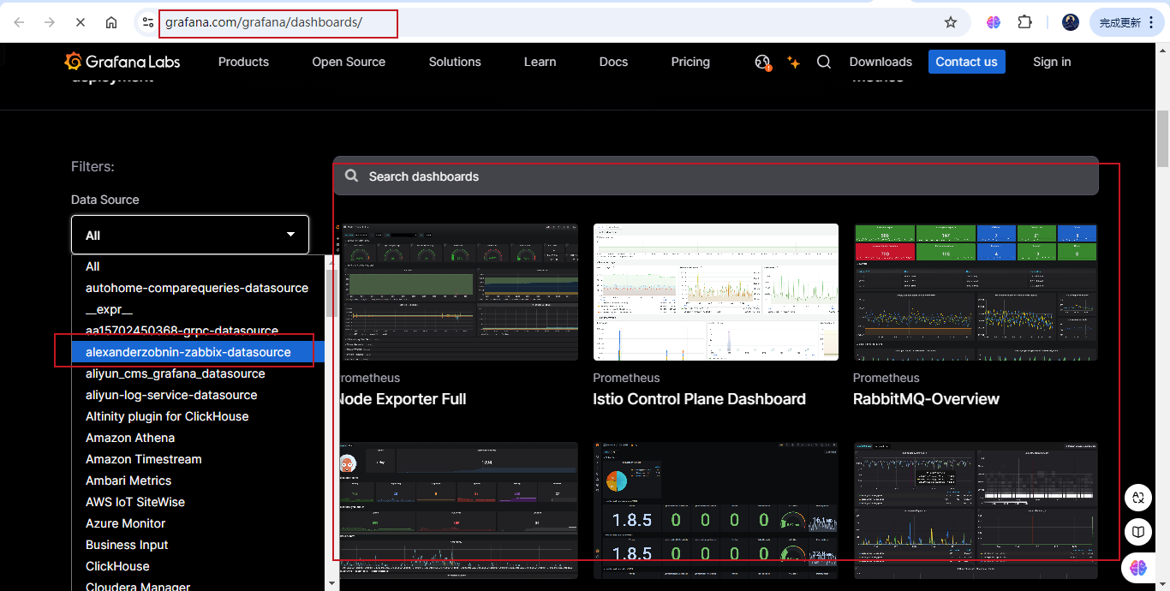Click the Grafana Labs logo
This screenshot has width=1170, height=591.
click(122, 62)
